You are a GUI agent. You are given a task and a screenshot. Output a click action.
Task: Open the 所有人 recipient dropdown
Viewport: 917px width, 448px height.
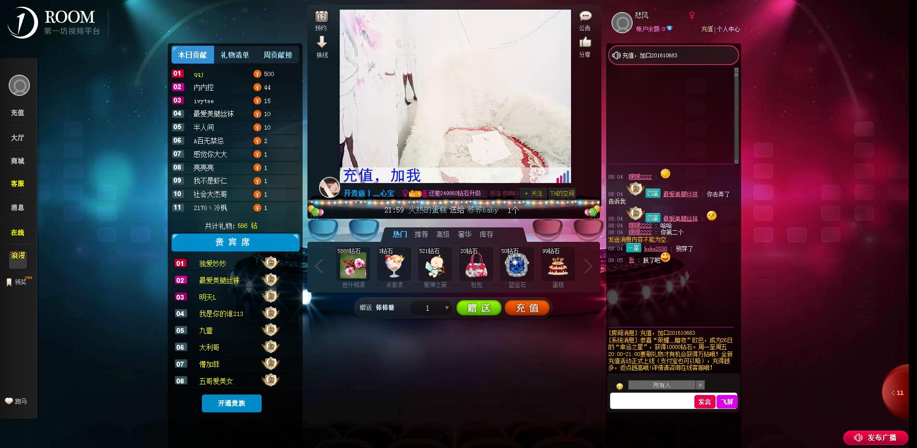click(662, 385)
